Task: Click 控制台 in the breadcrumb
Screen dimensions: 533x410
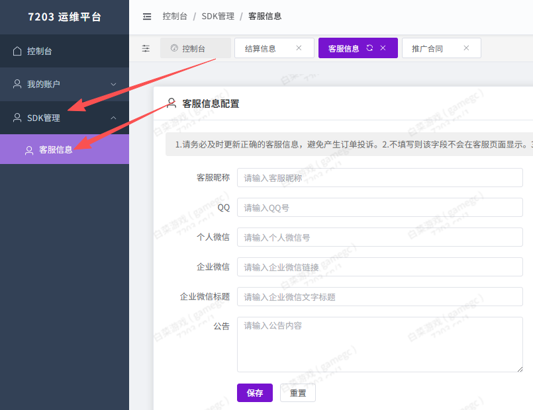Action: (x=175, y=17)
